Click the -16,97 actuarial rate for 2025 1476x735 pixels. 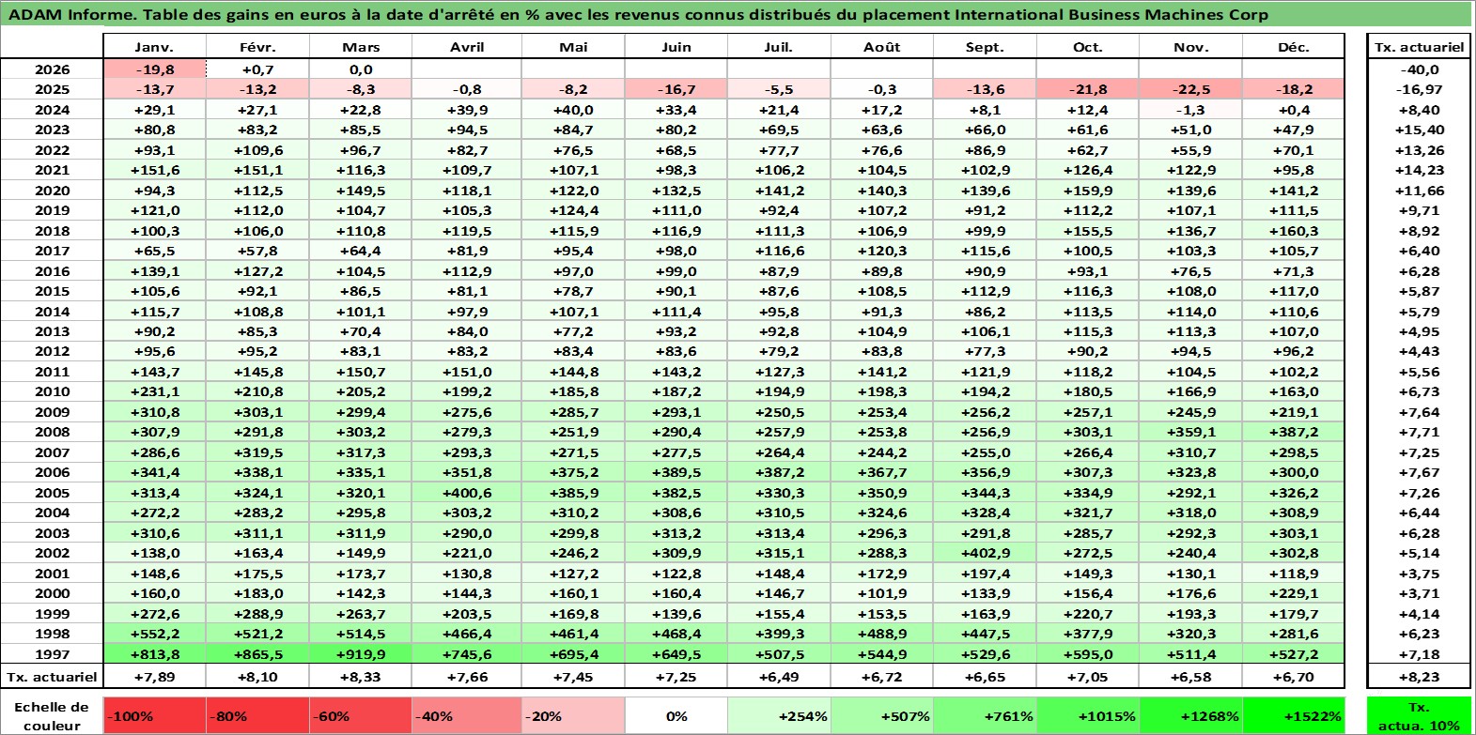coord(1419,89)
